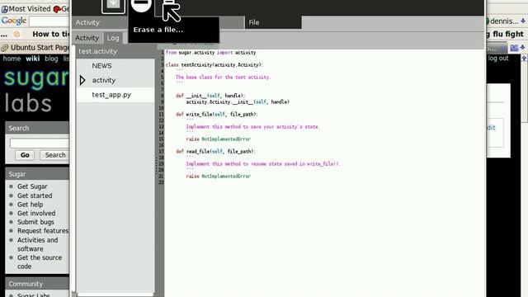Open the File toolbar tab
528x297 pixels.
pyautogui.click(x=273, y=22)
